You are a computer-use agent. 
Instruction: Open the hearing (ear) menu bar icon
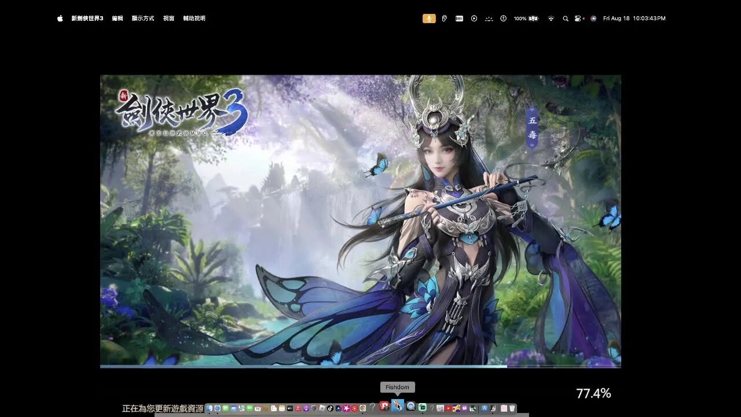tap(445, 19)
